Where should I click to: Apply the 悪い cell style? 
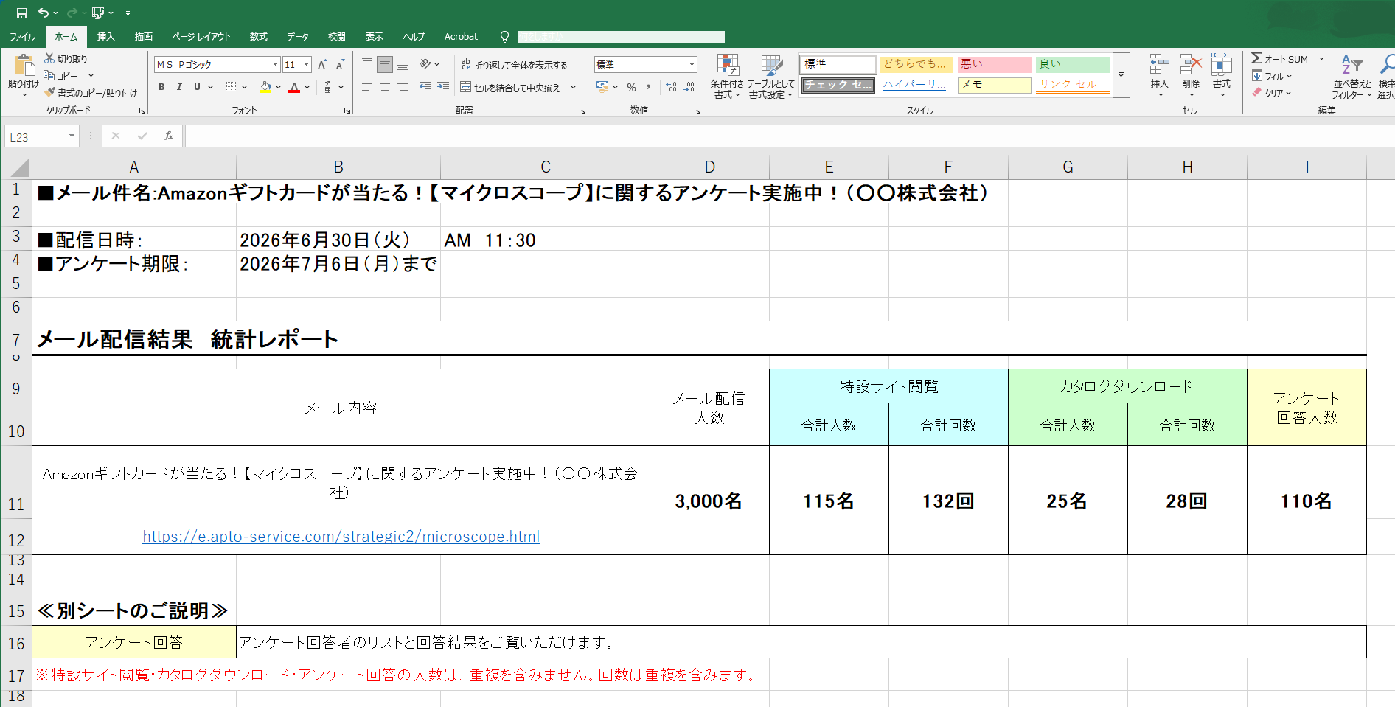click(994, 64)
